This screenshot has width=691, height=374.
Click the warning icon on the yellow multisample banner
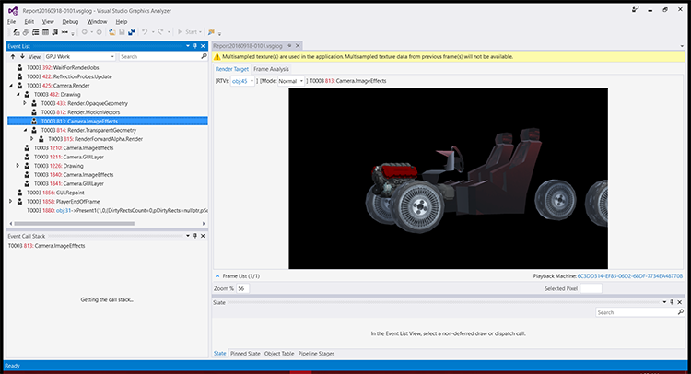[217, 57]
